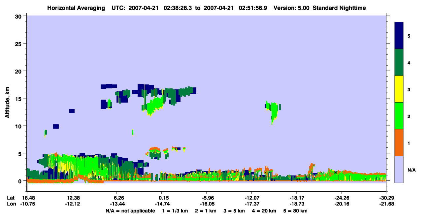Select the dark green 4 color swatch

399,62
